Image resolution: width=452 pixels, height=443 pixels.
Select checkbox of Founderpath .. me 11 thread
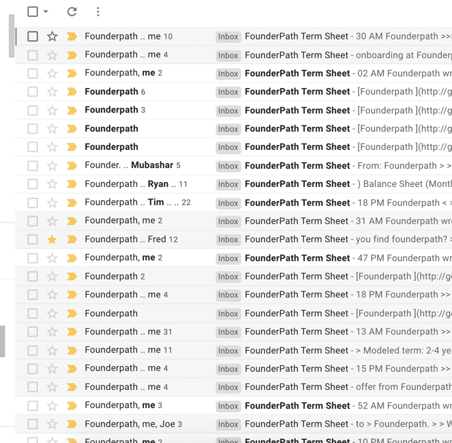coord(32,351)
